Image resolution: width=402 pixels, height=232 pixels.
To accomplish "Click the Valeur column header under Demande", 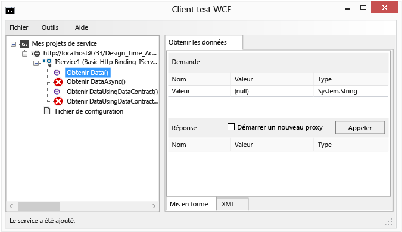I will (272, 79).
